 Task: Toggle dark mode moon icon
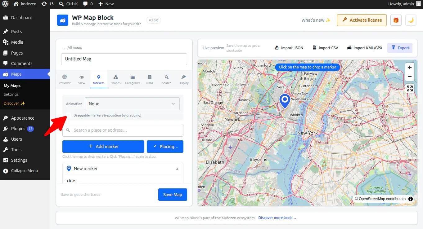(x=411, y=20)
